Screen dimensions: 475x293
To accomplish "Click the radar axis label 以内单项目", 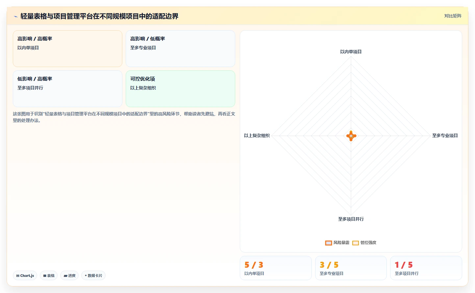I will pos(351,52).
